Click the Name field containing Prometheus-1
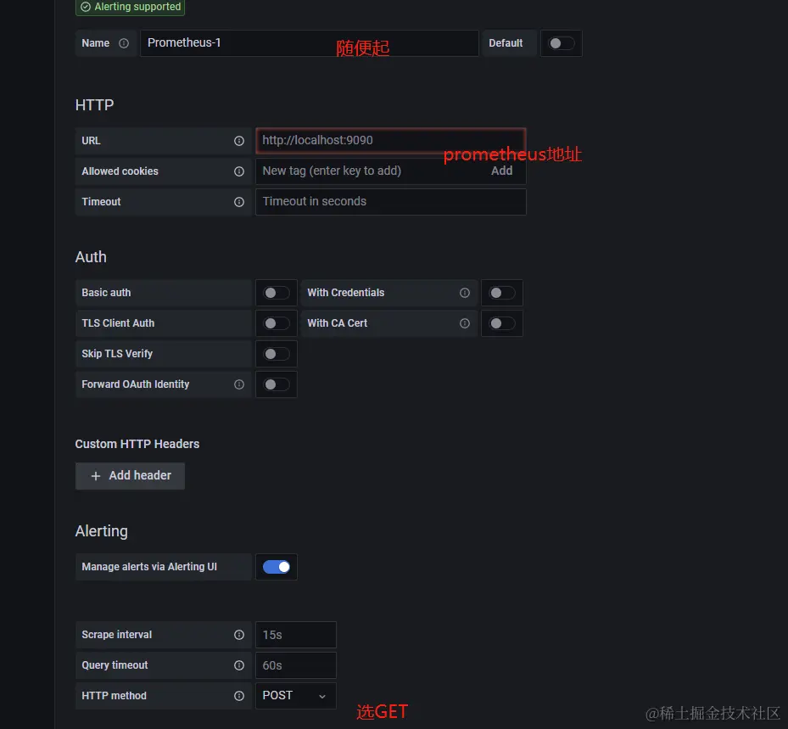Viewport: 788px width, 729px height. [309, 43]
